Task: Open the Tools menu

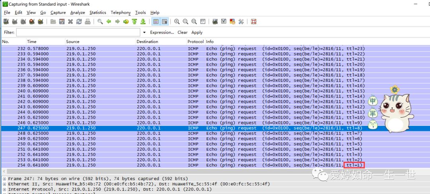Action: pyautogui.click(x=141, y=13)
